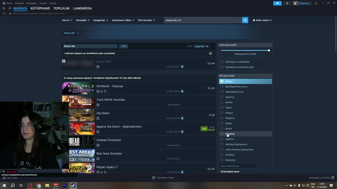Open the Undead Chronicles result
Screen dimensions: 337x189
(x=139, y=142)
